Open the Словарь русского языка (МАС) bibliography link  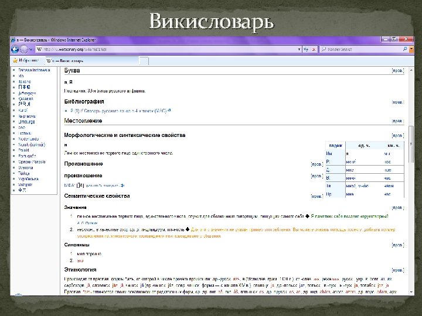click(120, 111)
